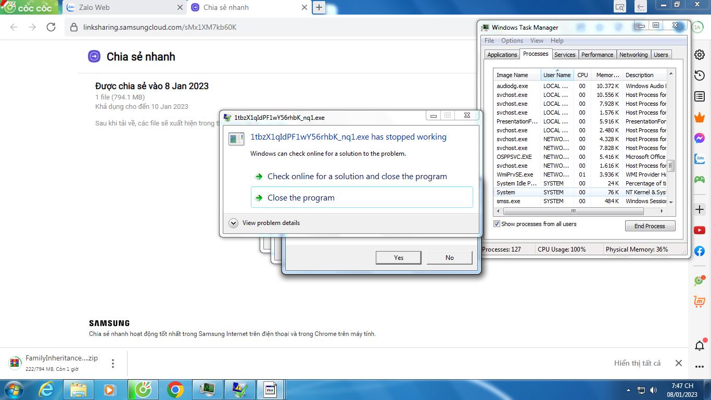The width and height of the screenshot is (711, 400).
Task: Open the Messenger icon in browser sidebar
Action: click(700, 138)
